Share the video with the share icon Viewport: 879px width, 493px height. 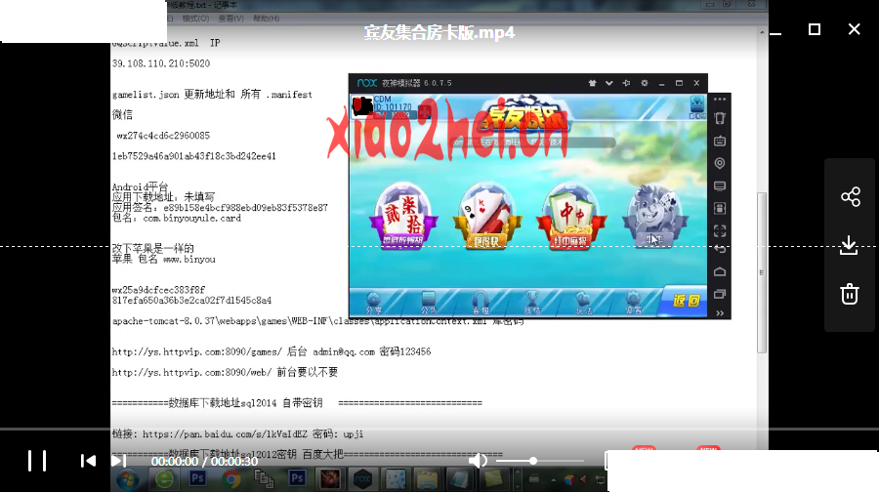[x=850, y=196]
